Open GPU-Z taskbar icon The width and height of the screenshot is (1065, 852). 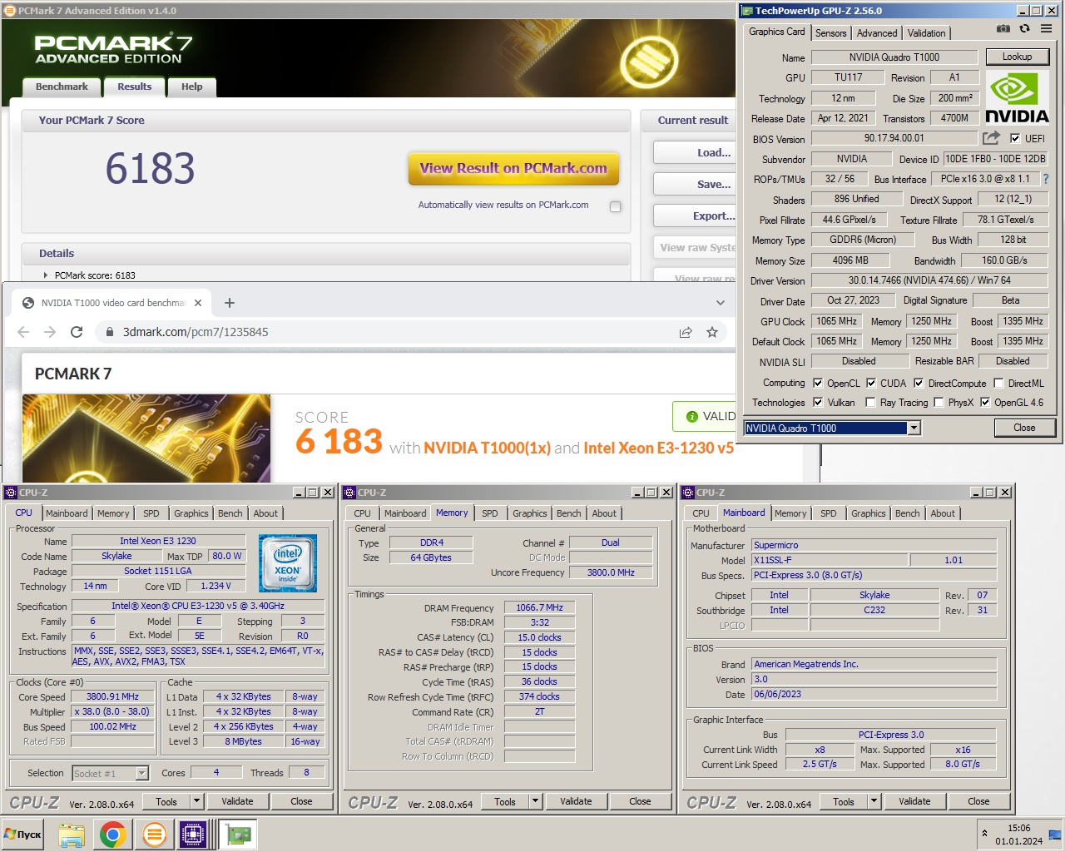(239, 835)
